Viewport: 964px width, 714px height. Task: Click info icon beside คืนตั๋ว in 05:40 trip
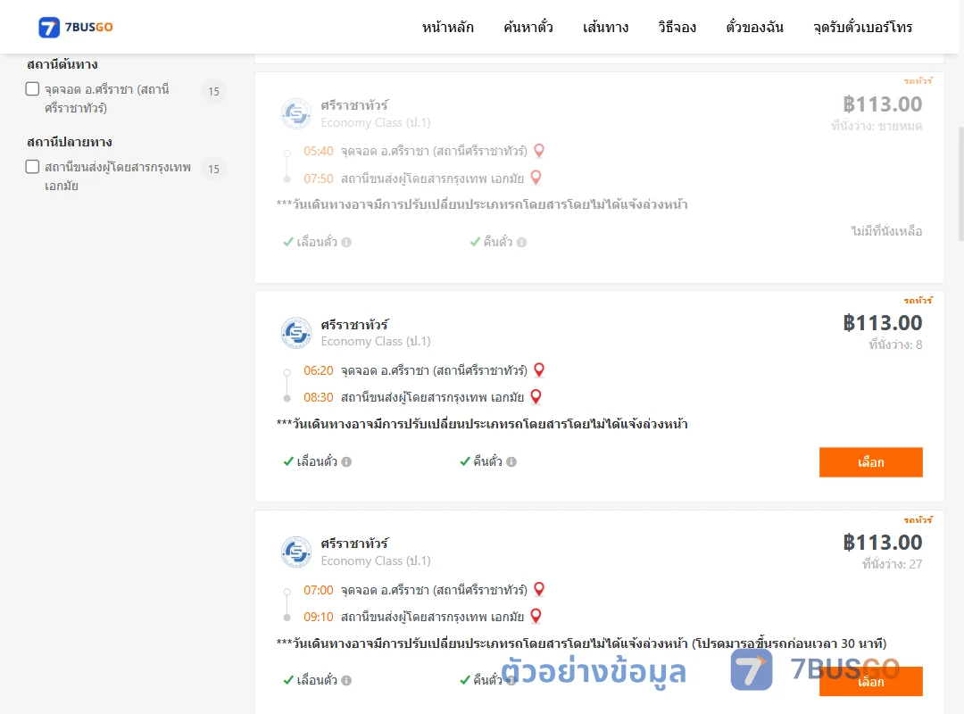pyautogui.click(x=522, y=242)
